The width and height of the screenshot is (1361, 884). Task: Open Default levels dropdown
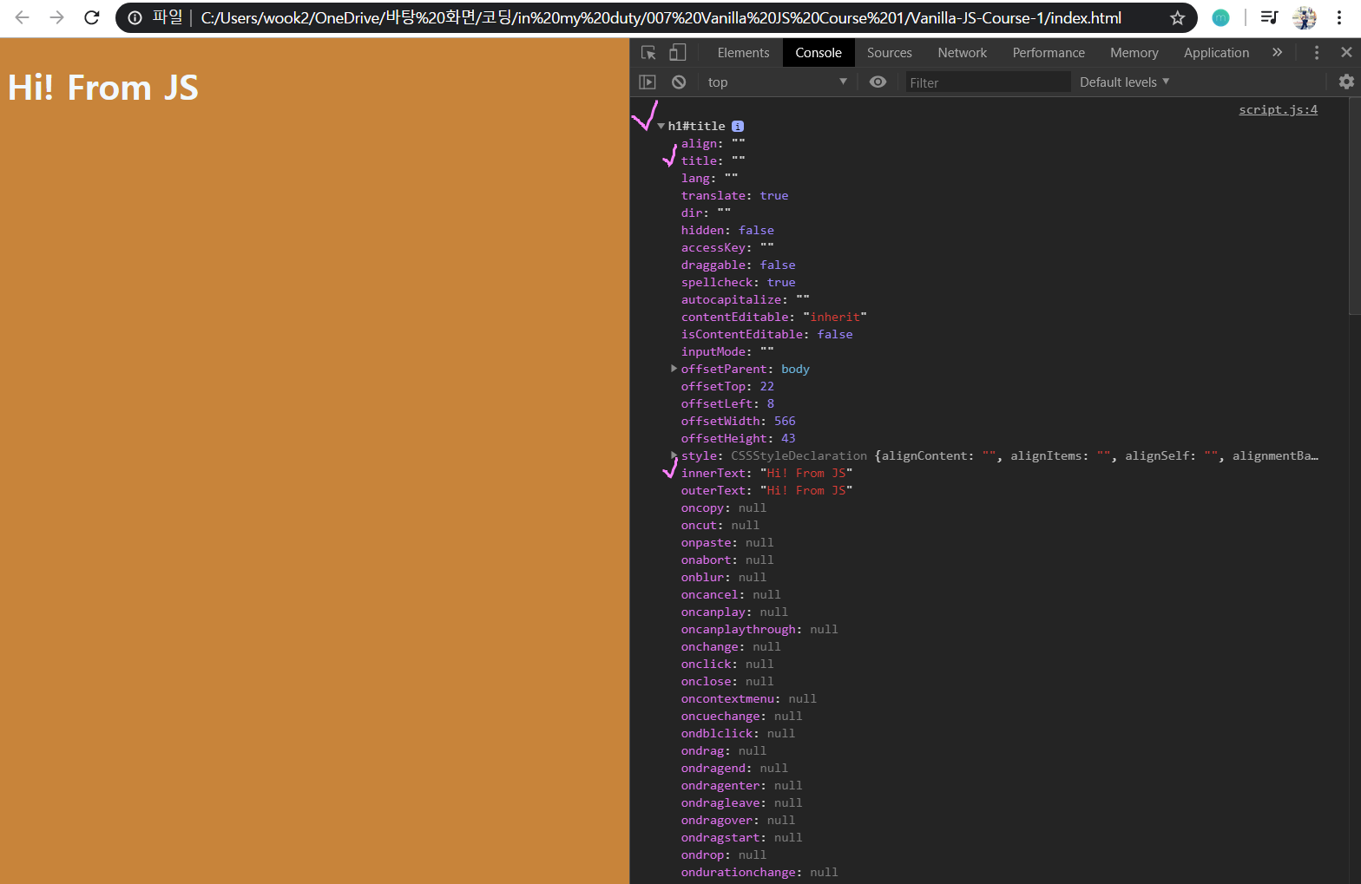[1124, 82]
